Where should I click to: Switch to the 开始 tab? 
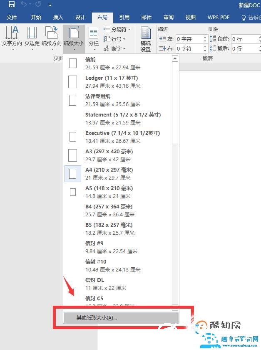[36, 18]
